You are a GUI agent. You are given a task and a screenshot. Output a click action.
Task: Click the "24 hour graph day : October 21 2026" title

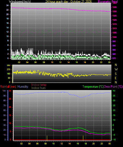(69, 2)
